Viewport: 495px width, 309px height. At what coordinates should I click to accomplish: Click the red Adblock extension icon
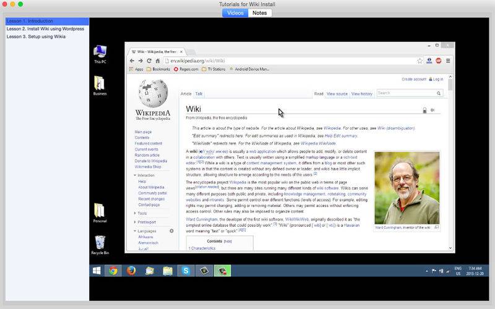pos(439,61)
